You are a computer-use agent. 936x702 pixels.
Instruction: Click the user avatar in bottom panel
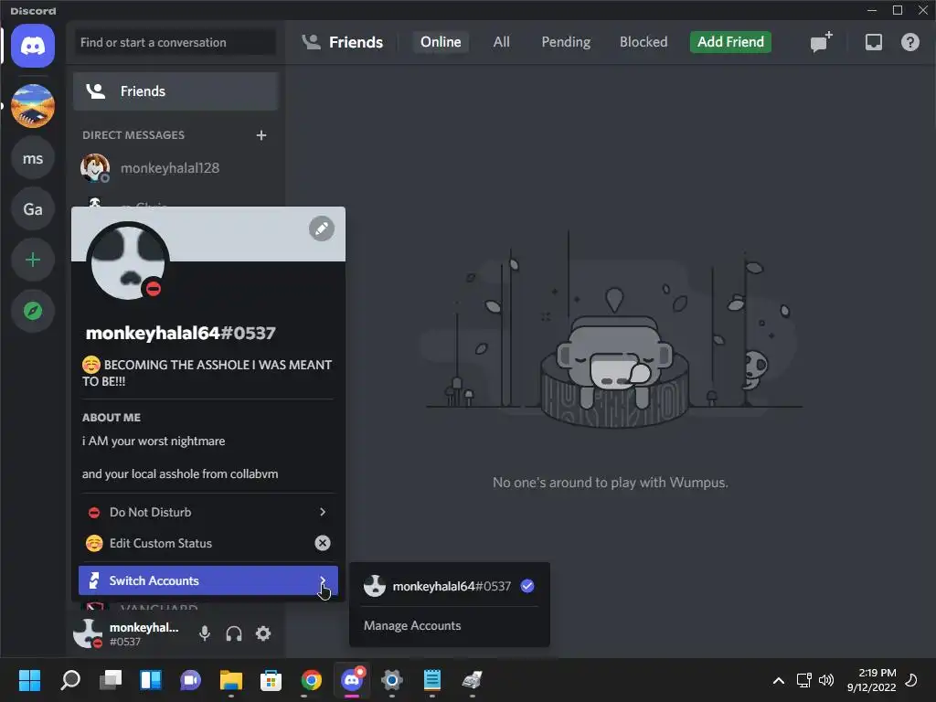point(88,633)
